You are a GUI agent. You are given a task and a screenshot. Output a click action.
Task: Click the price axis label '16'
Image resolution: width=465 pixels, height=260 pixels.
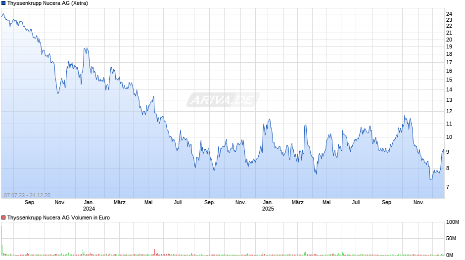(449, 71)
